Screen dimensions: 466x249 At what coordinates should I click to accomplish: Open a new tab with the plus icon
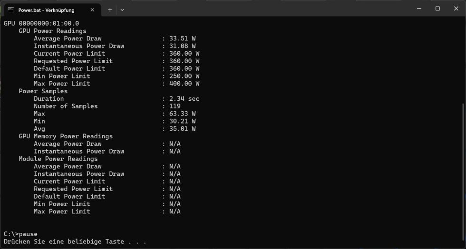110,10
